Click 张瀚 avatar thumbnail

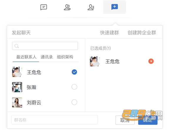(x=17, y=87)
